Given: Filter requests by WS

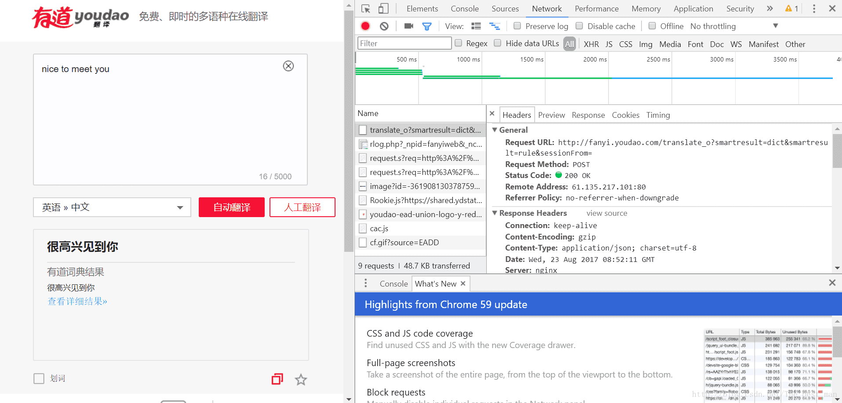Looking at the screenshot, I should coord(736,44).
